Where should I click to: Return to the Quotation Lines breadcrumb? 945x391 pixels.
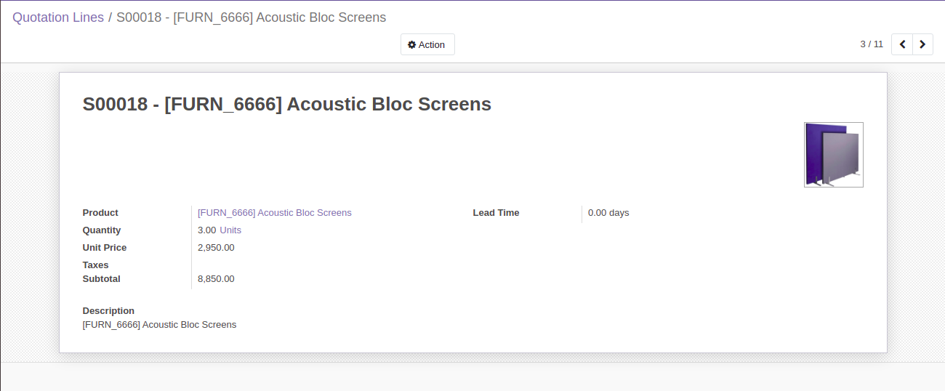(x=58, y=17)
